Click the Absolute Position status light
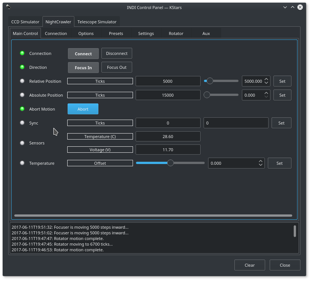This screenshot has height=281, width=311. [22, 95]
